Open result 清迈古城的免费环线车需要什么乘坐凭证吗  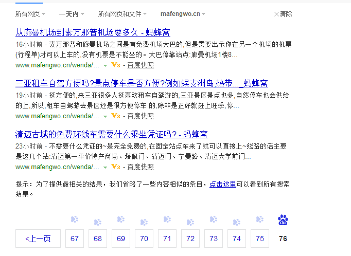click(112, 134)
